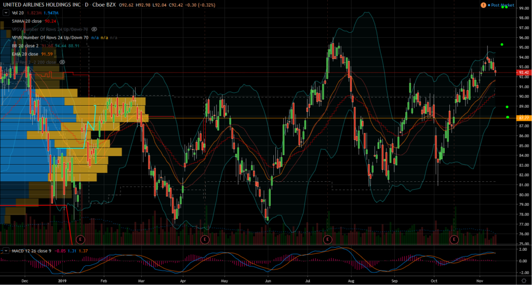The height and width of the screenshot is (285, 532).
Task: Click the EMA value 91.59
Action: 47,54
